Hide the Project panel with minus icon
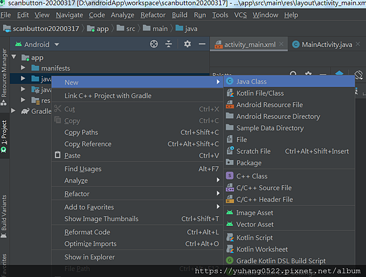 point(202,44)
